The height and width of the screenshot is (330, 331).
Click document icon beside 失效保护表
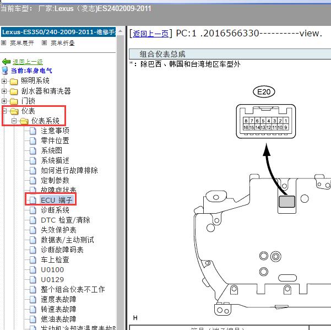click(32, 230)
